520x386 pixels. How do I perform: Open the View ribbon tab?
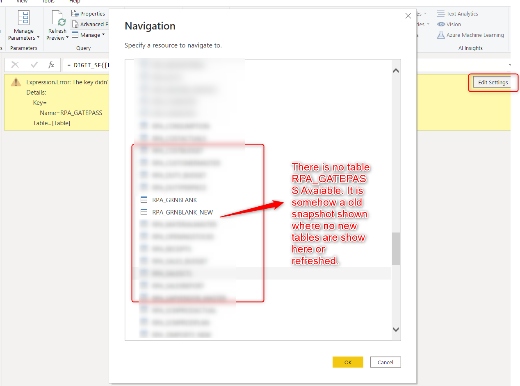pyautogui.click(x=22, y=2)
